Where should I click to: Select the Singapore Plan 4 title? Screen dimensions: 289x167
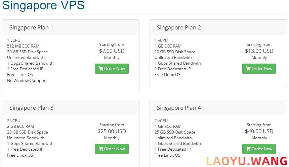tap(179, 108)
